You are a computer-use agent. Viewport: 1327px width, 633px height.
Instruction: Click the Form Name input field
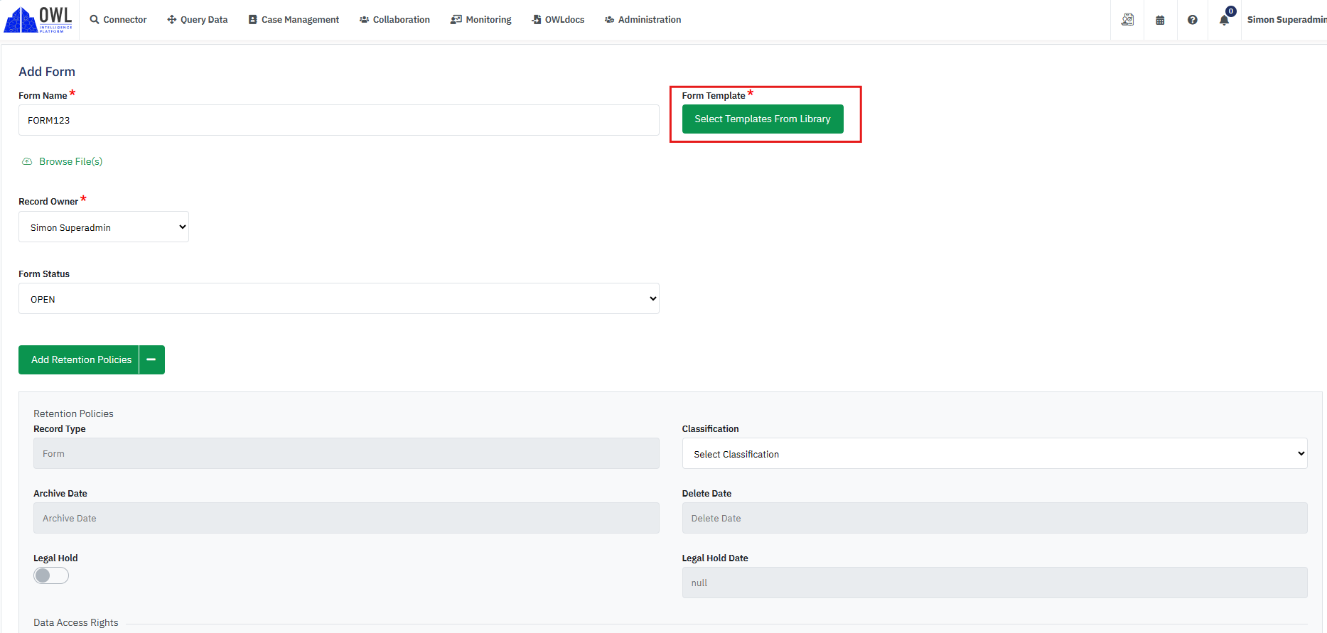point(339,120)
